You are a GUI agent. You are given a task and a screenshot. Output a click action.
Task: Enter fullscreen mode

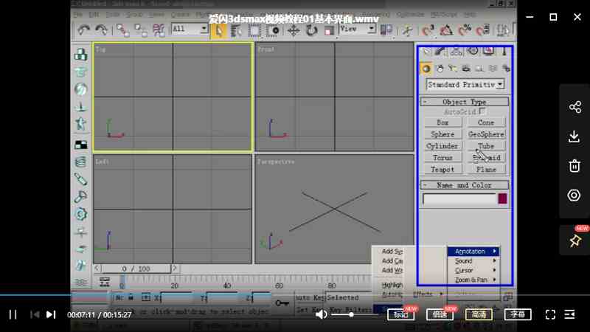point(550,314)
